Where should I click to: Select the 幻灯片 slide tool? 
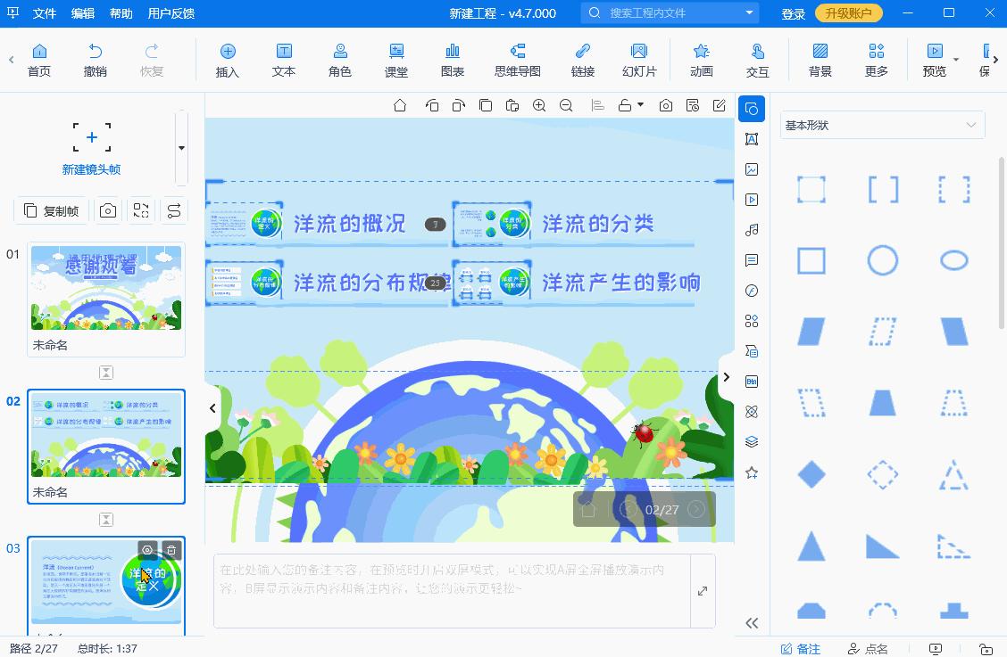pyautogui.click(x=639, y=59)
